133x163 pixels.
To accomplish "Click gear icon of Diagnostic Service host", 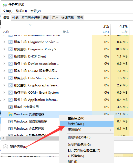I will 11,42.
